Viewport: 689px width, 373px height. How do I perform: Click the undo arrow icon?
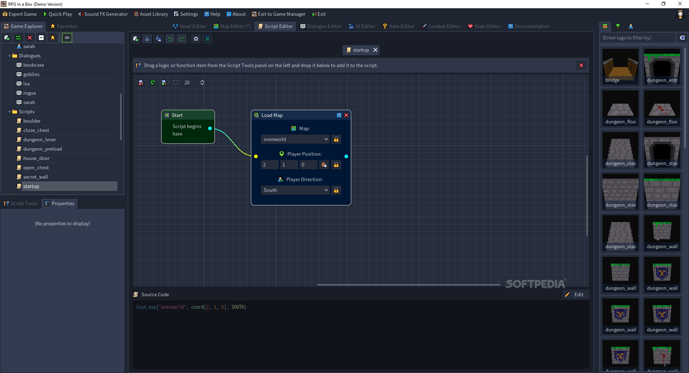coord(170,39)
